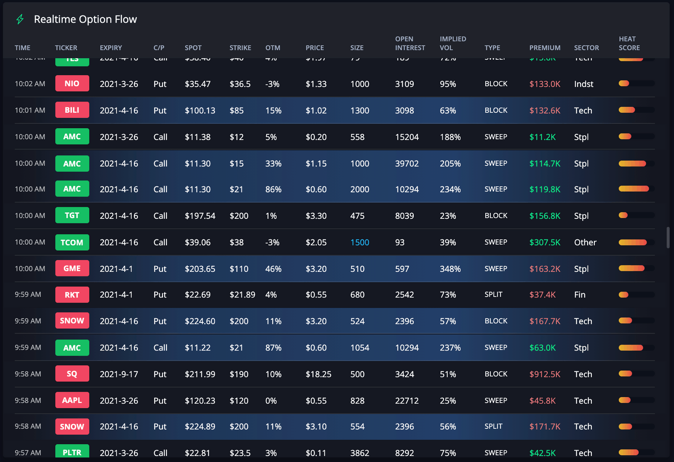Viewport: 674px width, 462px height.
Task: Click the highlighted blue 1500 size value
Action: 359,242
